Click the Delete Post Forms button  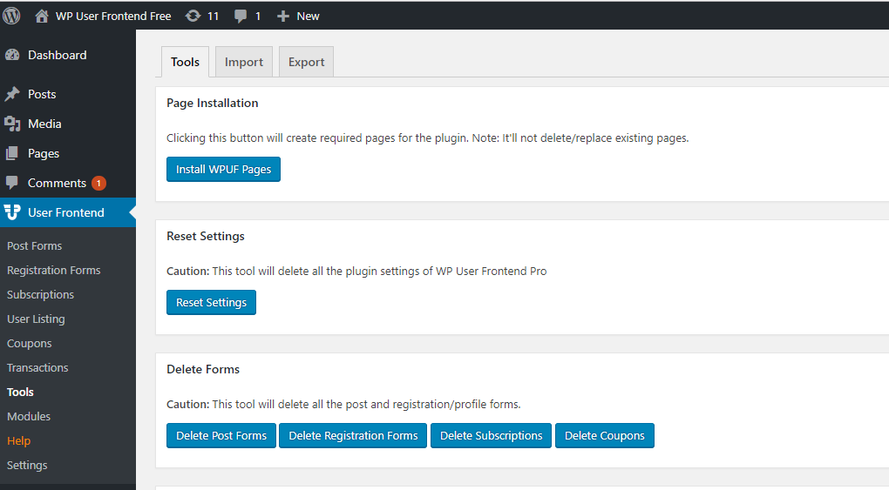click(x=221, y=436)
